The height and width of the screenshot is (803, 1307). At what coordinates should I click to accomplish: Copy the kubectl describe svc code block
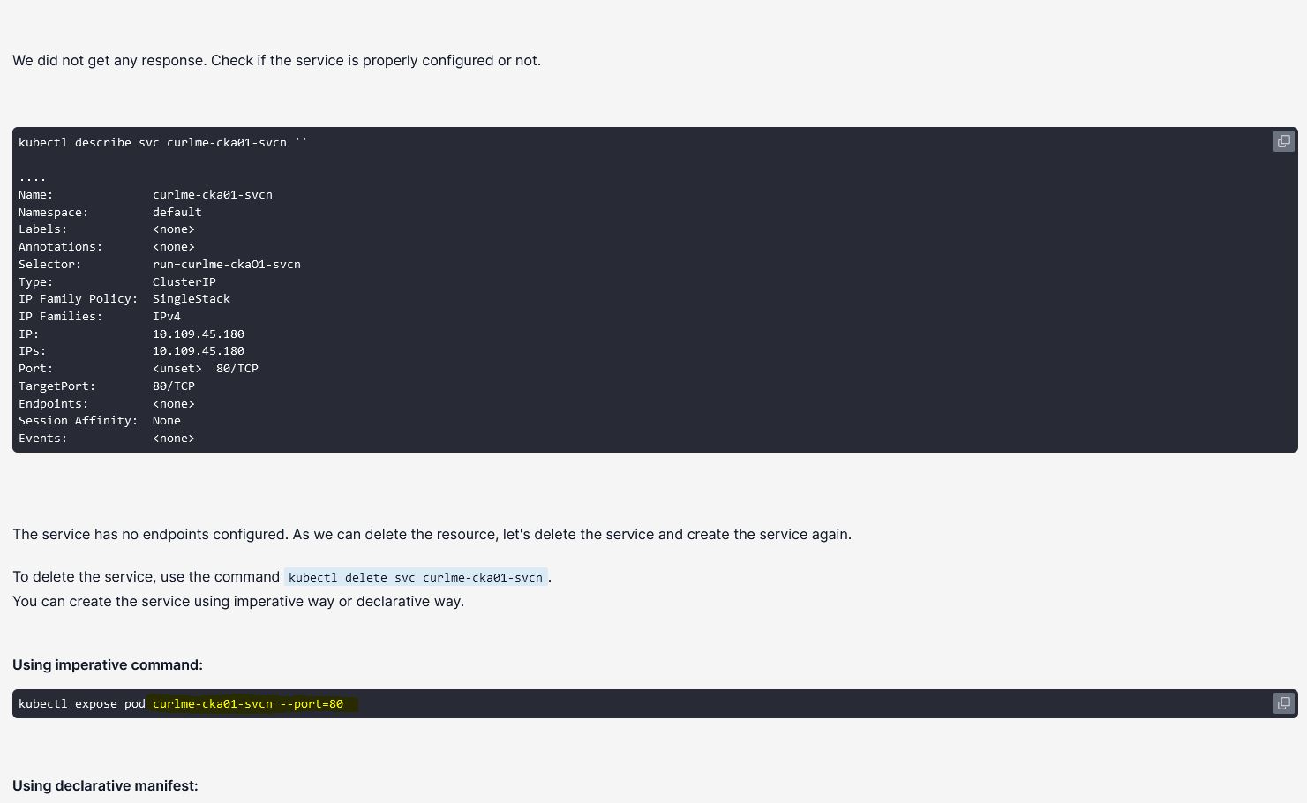point(1283,141)
